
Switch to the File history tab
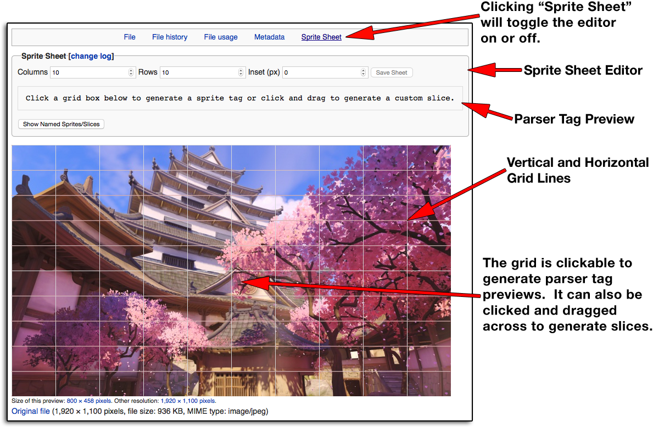click(170, 37)
